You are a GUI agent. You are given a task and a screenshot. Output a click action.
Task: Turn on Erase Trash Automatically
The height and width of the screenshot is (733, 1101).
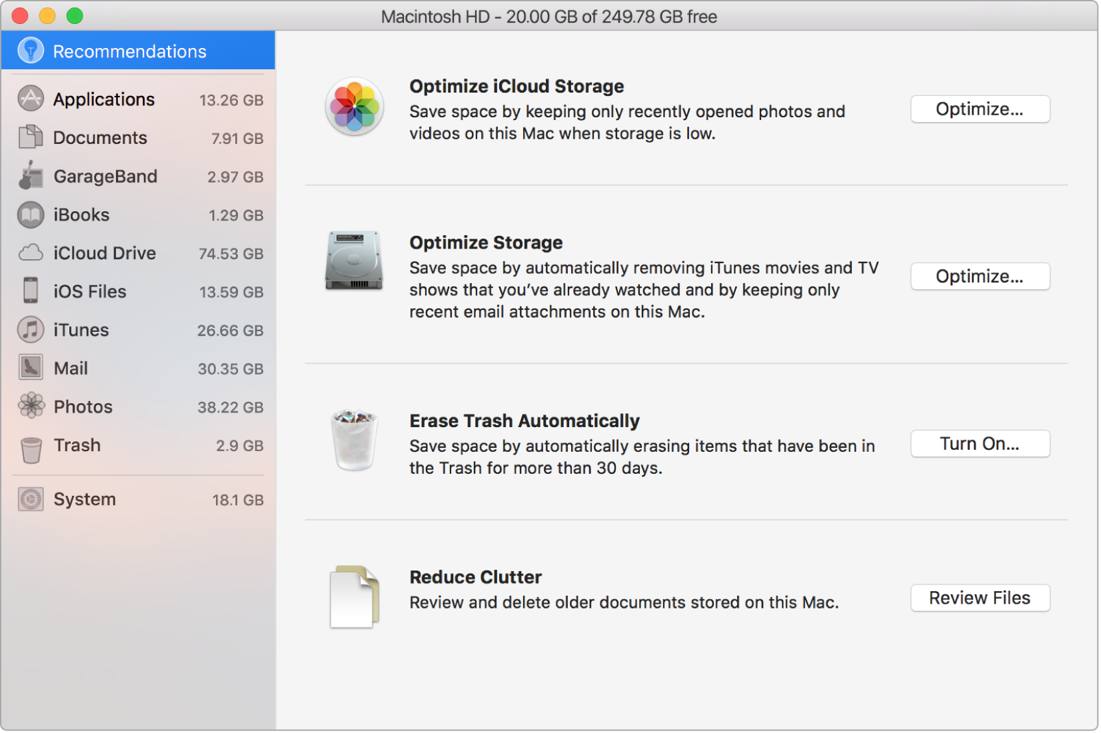(x=982, y=444)
